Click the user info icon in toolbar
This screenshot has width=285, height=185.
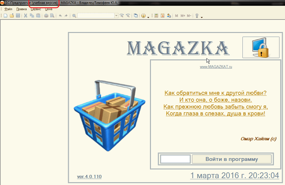click(169, 16)
